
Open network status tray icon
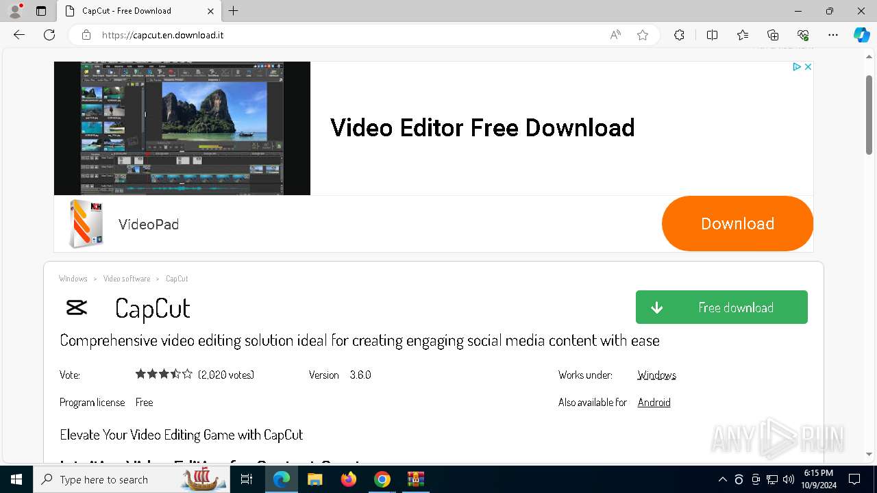click(771, 479)
